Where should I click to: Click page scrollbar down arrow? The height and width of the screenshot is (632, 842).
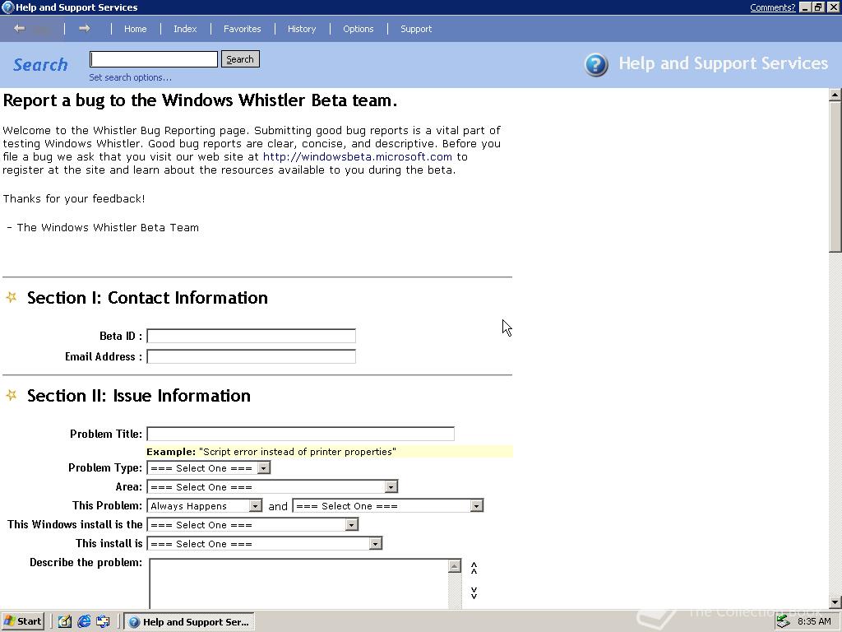pyautogui.click(x=835, y=602)
